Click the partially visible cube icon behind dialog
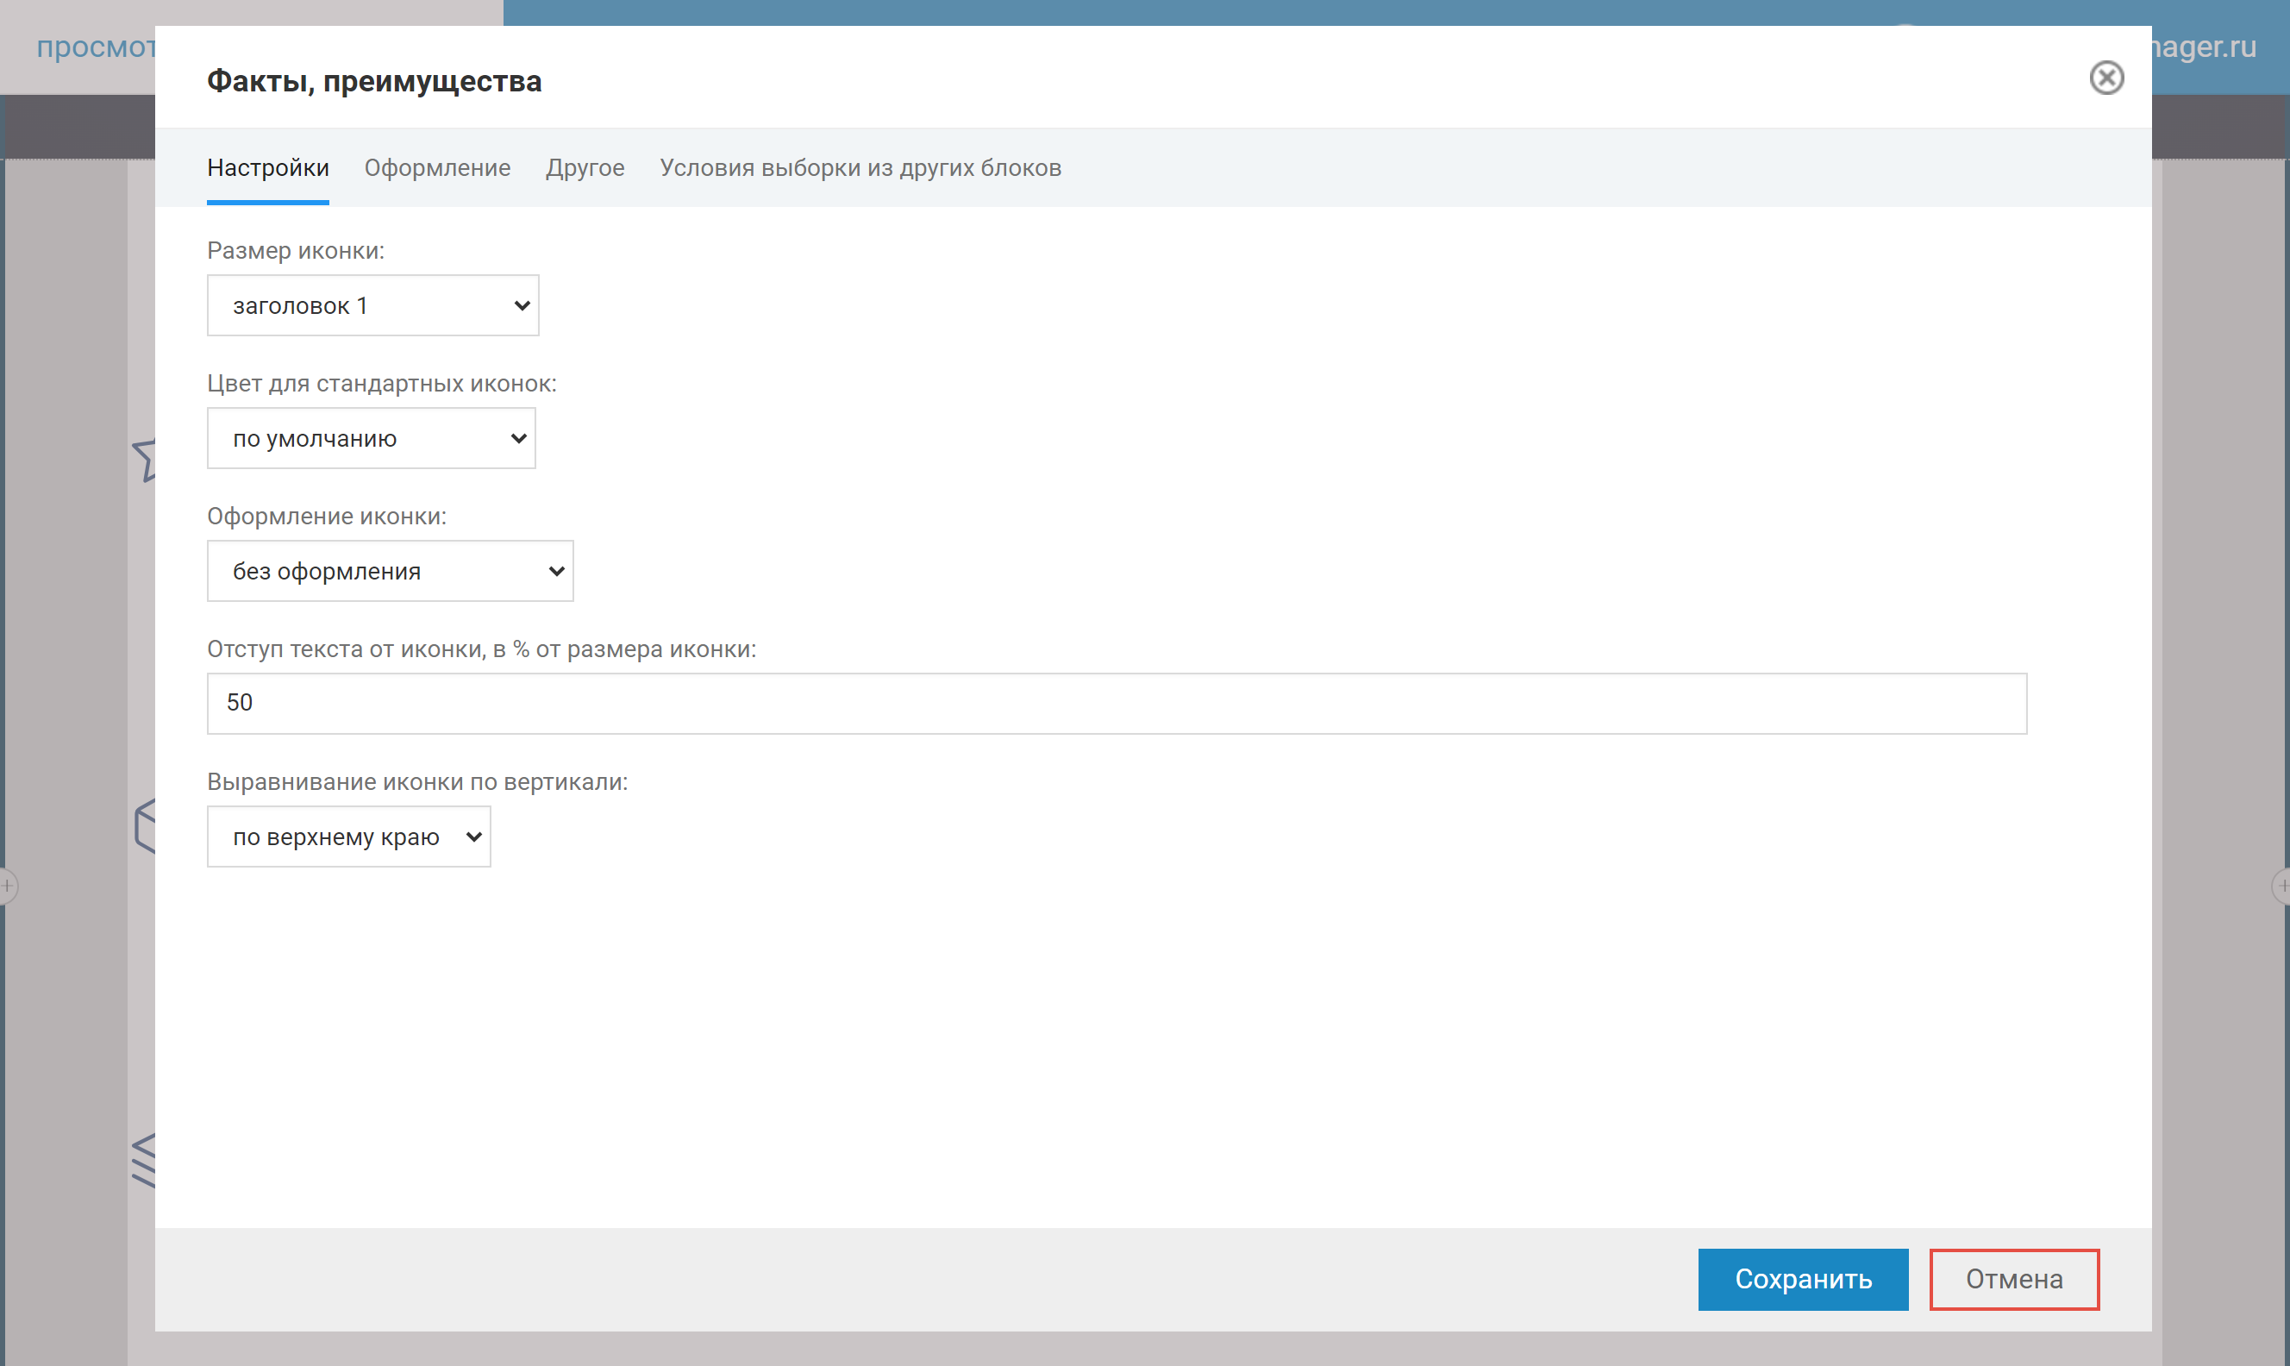The width and height of the screenshot is (2290, 1366). click(146, 825)
